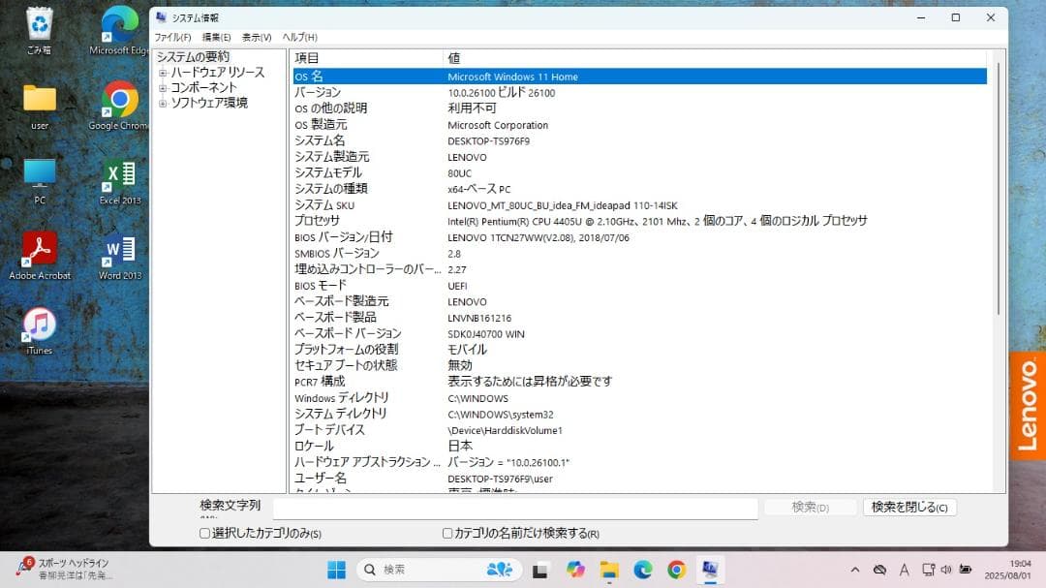
Task: Select the システム製造元 row
Action: pyautogui.click(x=640, y=157)
